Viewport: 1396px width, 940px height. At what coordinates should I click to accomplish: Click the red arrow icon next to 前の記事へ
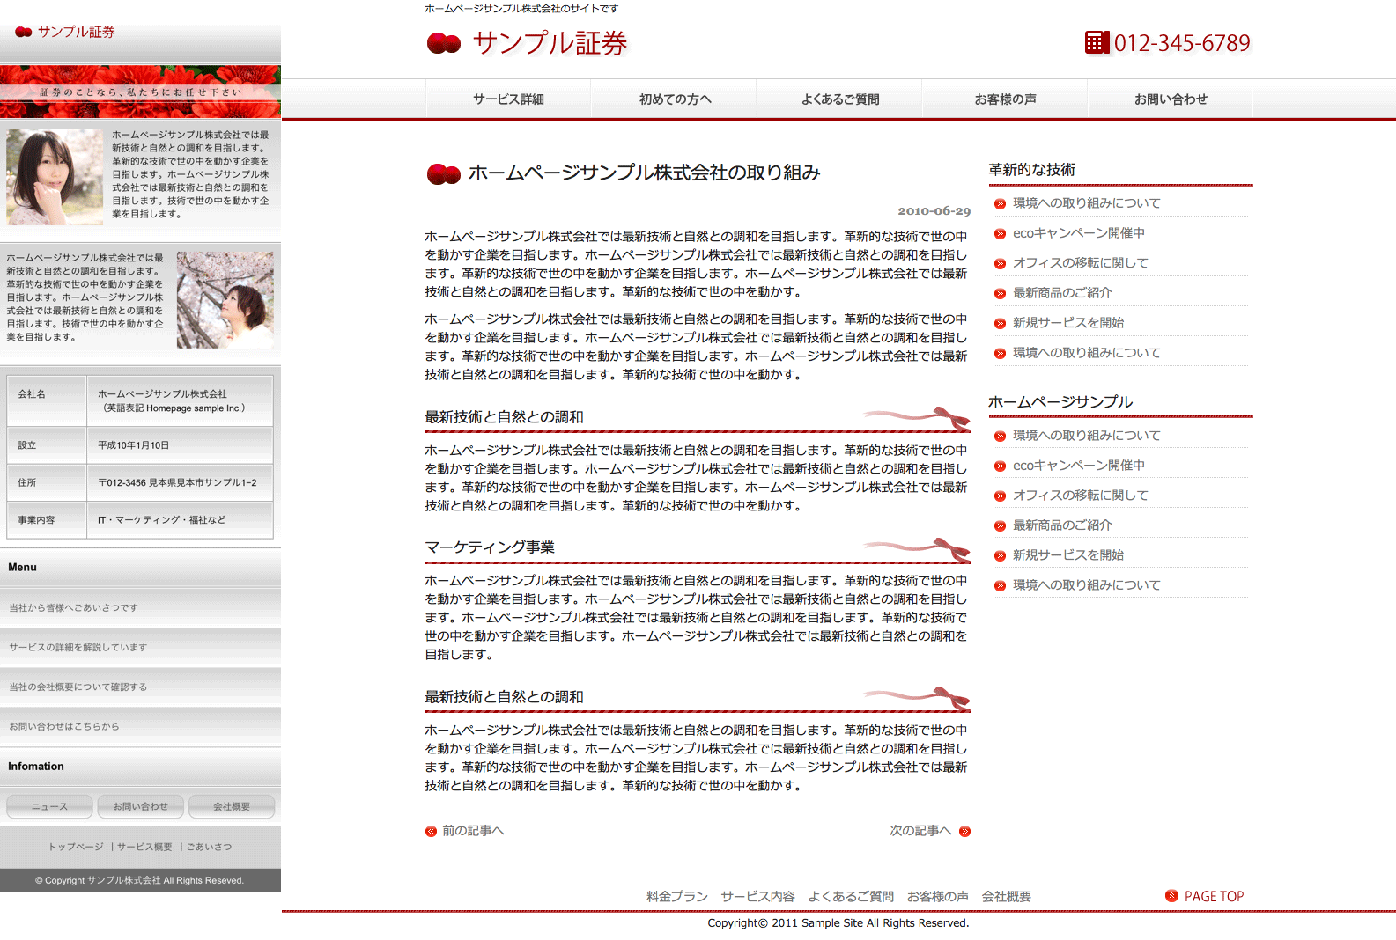pyautogui.click(x=431, y=832)
